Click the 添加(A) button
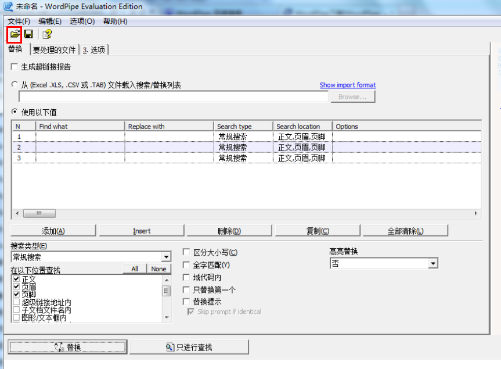501x369 pixels. coord(53,231)
